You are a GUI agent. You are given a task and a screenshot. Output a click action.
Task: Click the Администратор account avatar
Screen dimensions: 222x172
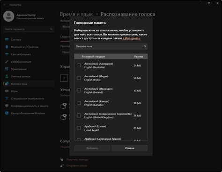coord(9,16)
